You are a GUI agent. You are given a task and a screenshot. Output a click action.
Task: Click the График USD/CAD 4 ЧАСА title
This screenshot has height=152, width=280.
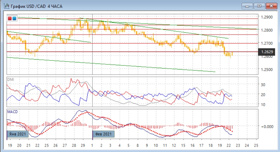37,6
